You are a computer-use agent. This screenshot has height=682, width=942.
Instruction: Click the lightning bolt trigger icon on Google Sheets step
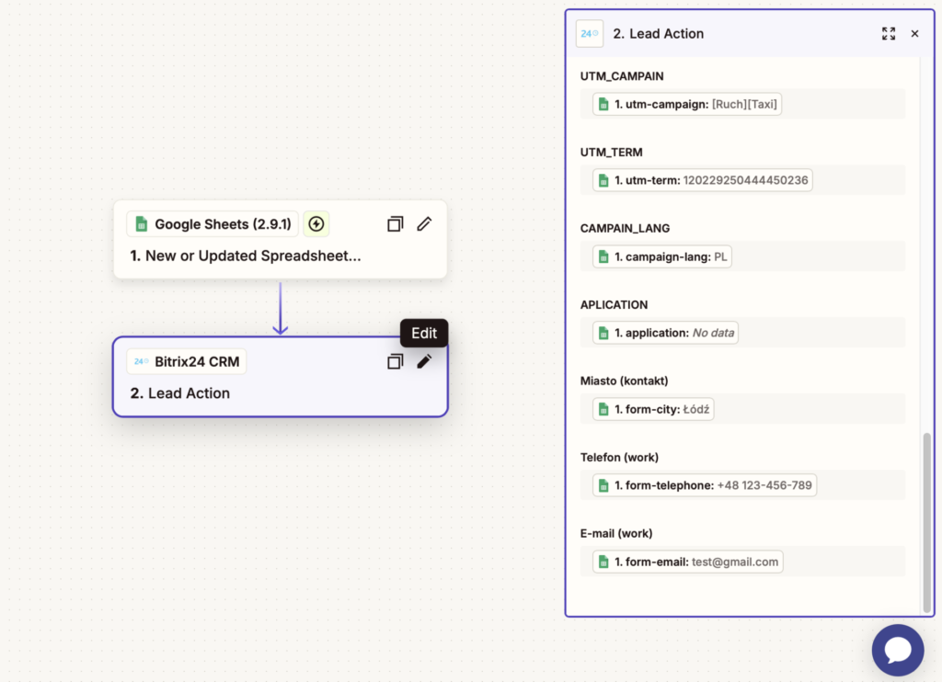tap(316, 223)
